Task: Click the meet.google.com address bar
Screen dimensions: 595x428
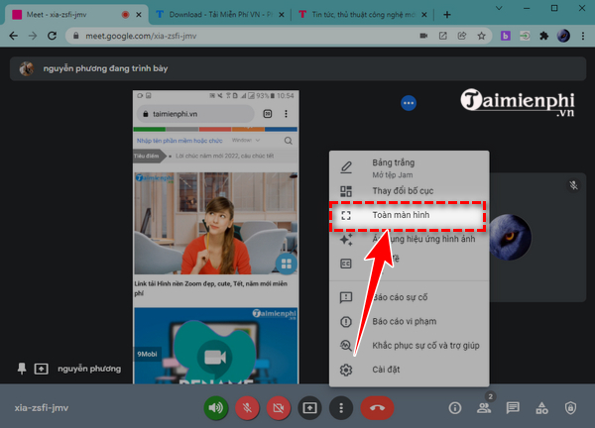Action: point(243,36)
